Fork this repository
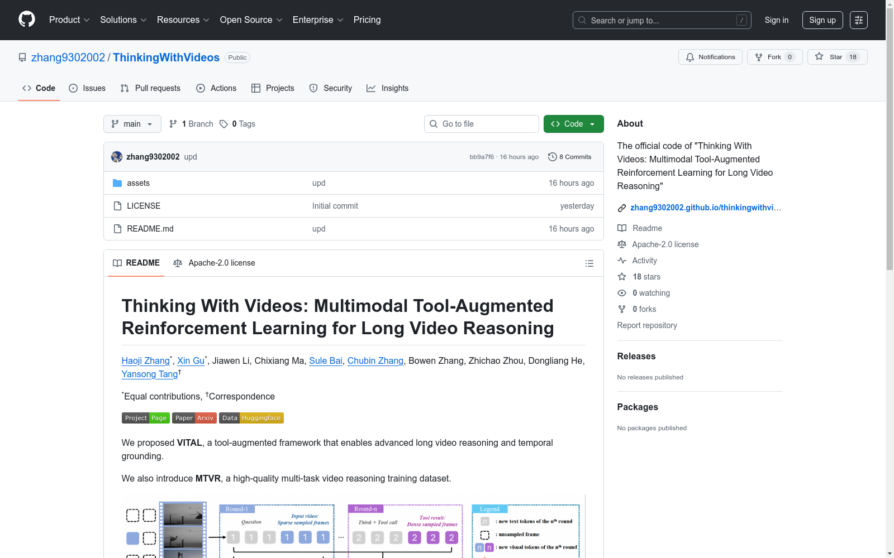The height and width of the screenshot is (558, 894). [774, 57]
